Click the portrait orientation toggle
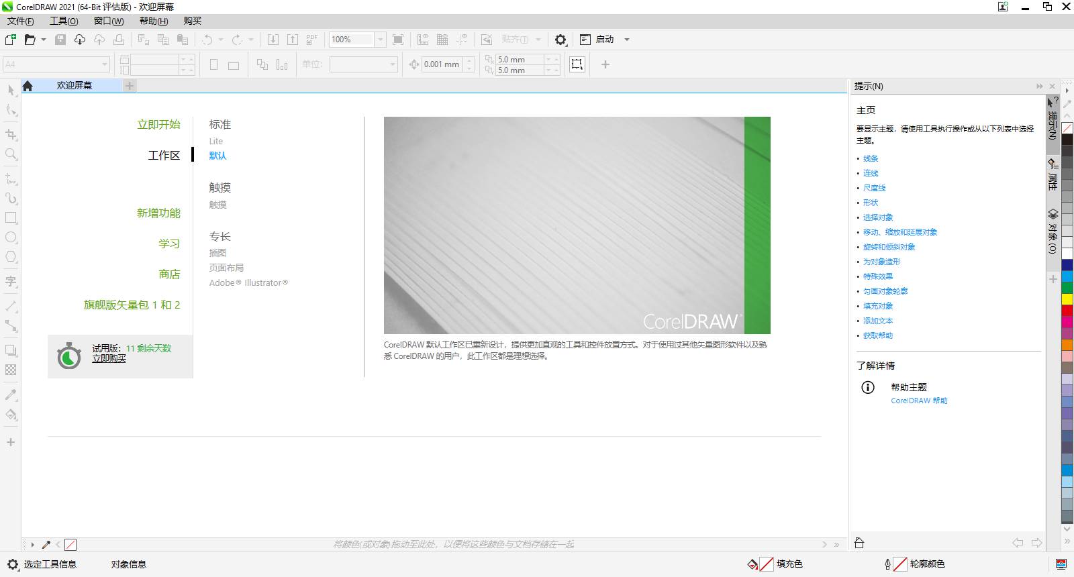This screenshot has width=1074, height=577. coord(214,65)
